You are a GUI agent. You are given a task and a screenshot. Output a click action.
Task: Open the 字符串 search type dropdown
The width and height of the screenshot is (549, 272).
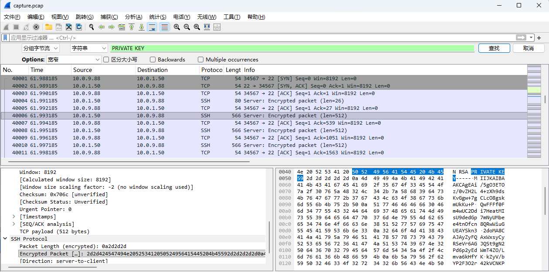tap(89, 48)
